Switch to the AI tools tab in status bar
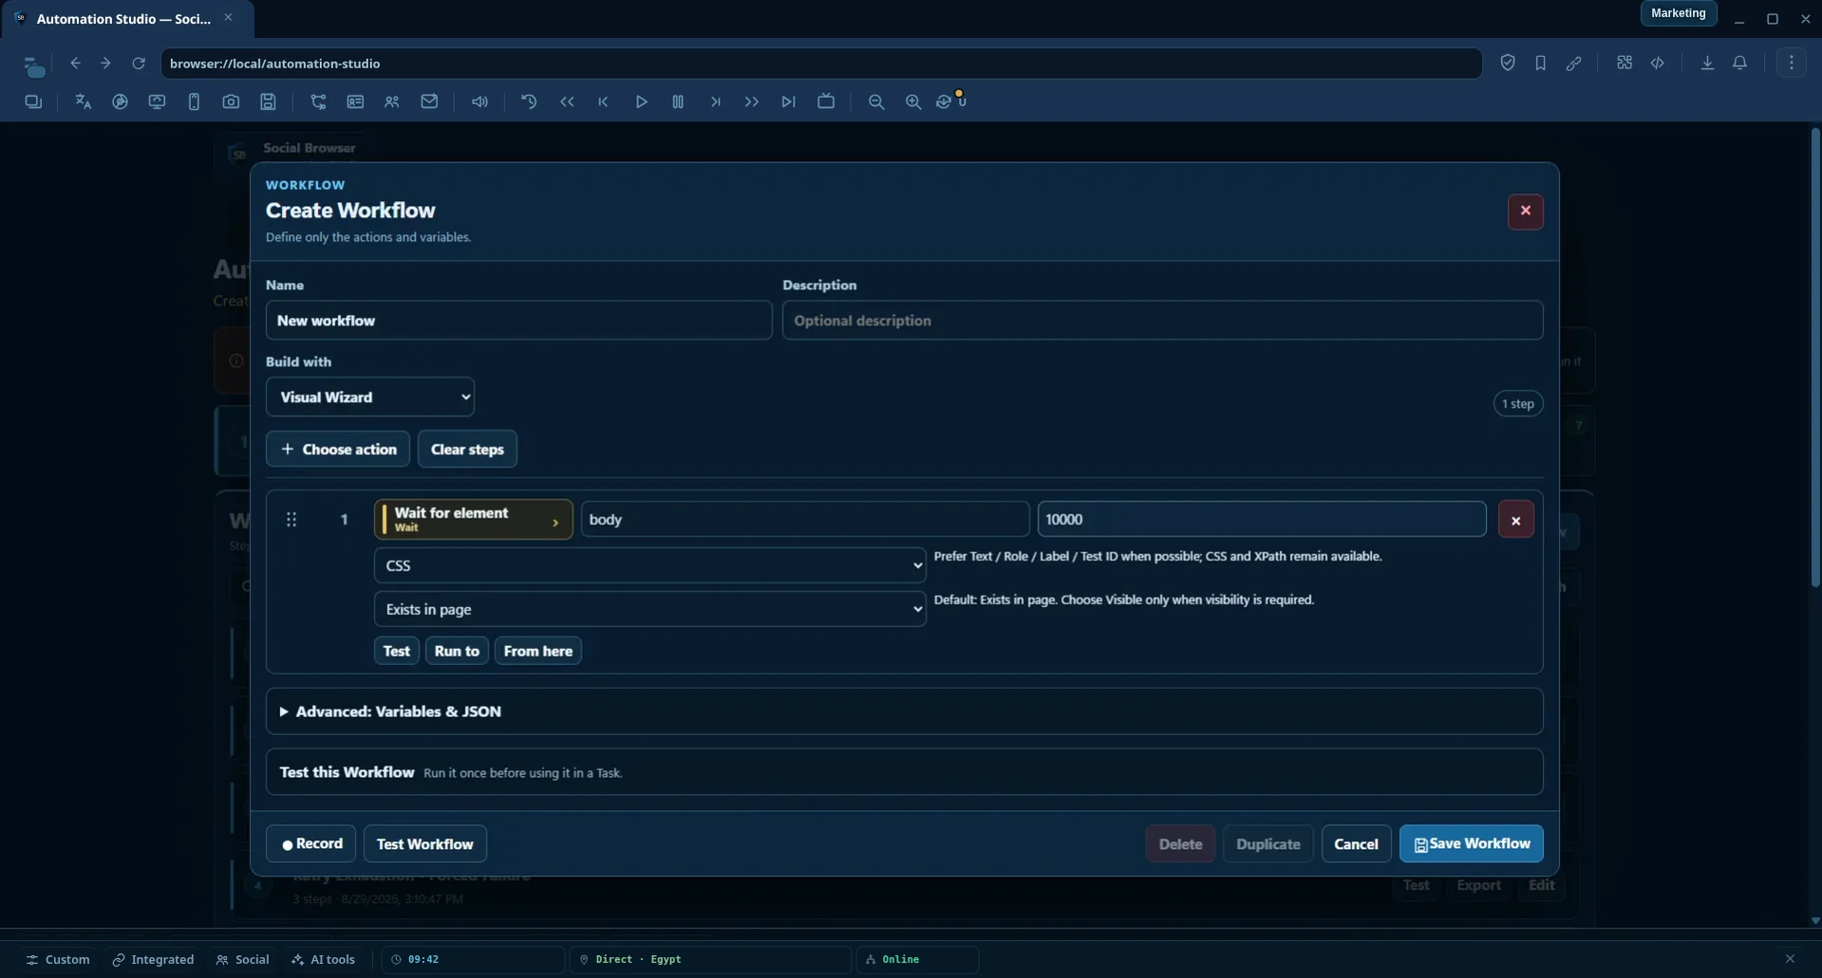 pyautogui.click(x=324, y=959)
